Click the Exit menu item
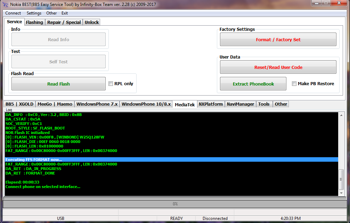This screenshot has height=223, width=350. 65,13
